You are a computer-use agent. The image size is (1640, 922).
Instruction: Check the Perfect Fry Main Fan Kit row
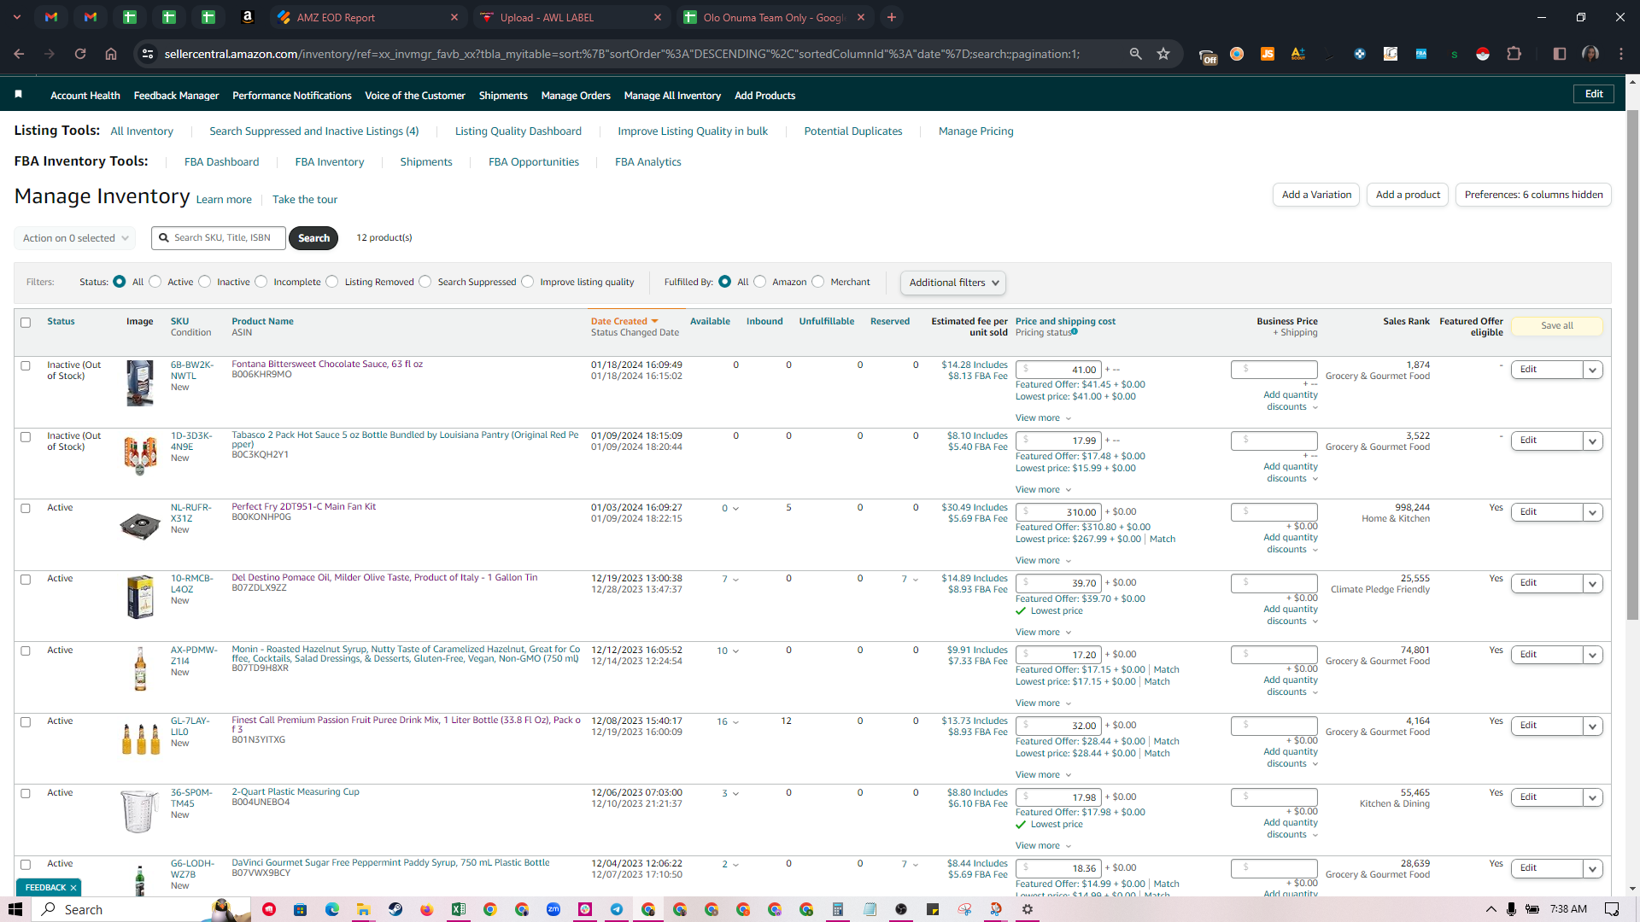click(26, 508)
